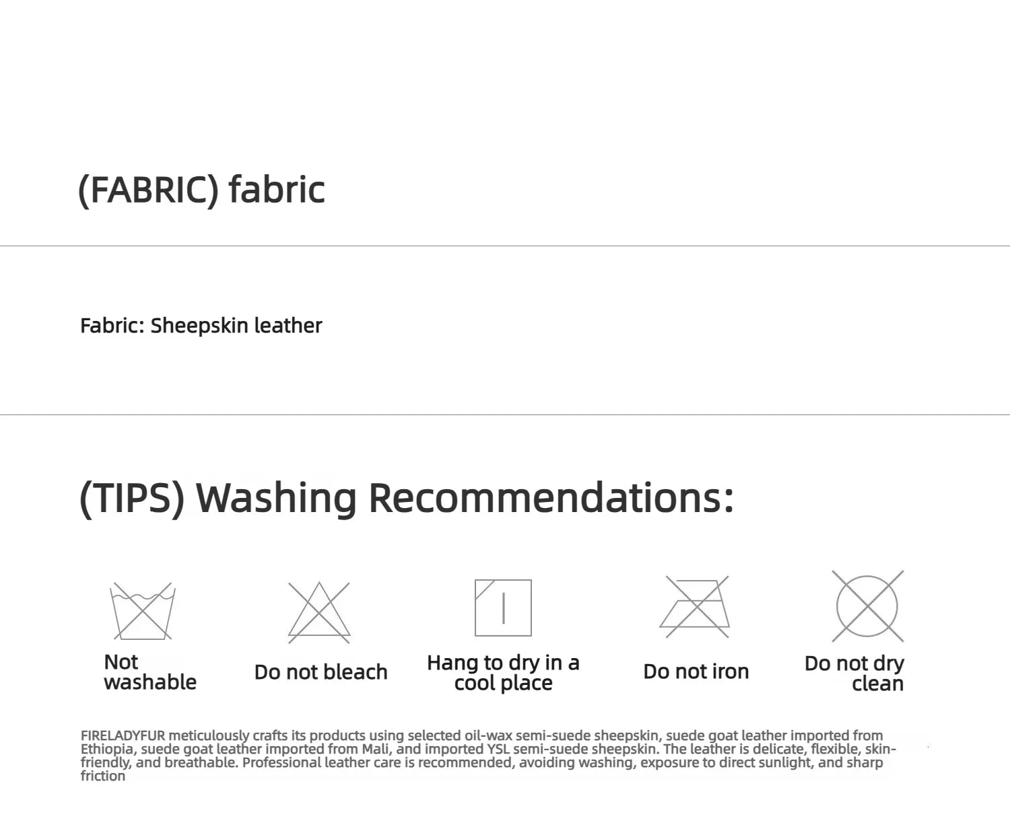This screenshot has height=833, width=1010.
Task: Click the word "friction" ending the paragraph
Action: [103, 776]
